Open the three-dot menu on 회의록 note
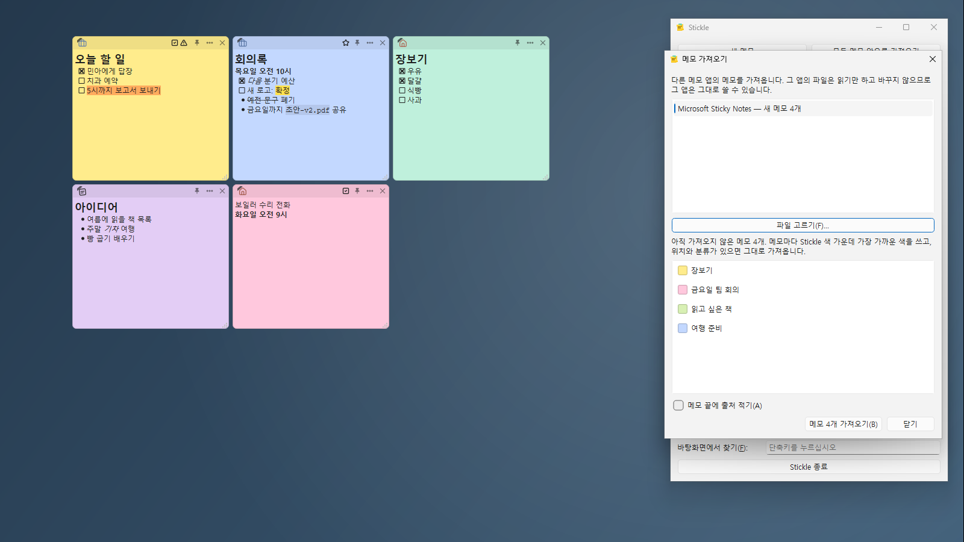 tap(370, 43)
